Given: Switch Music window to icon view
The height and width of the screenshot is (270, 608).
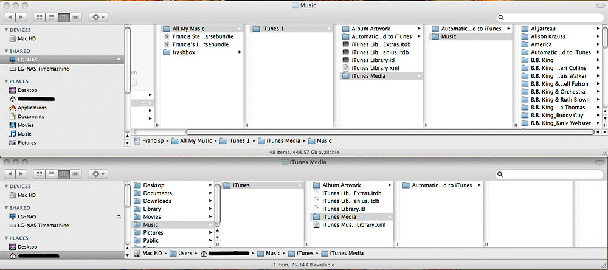Looking at the screenshot, I should (39, 17).
